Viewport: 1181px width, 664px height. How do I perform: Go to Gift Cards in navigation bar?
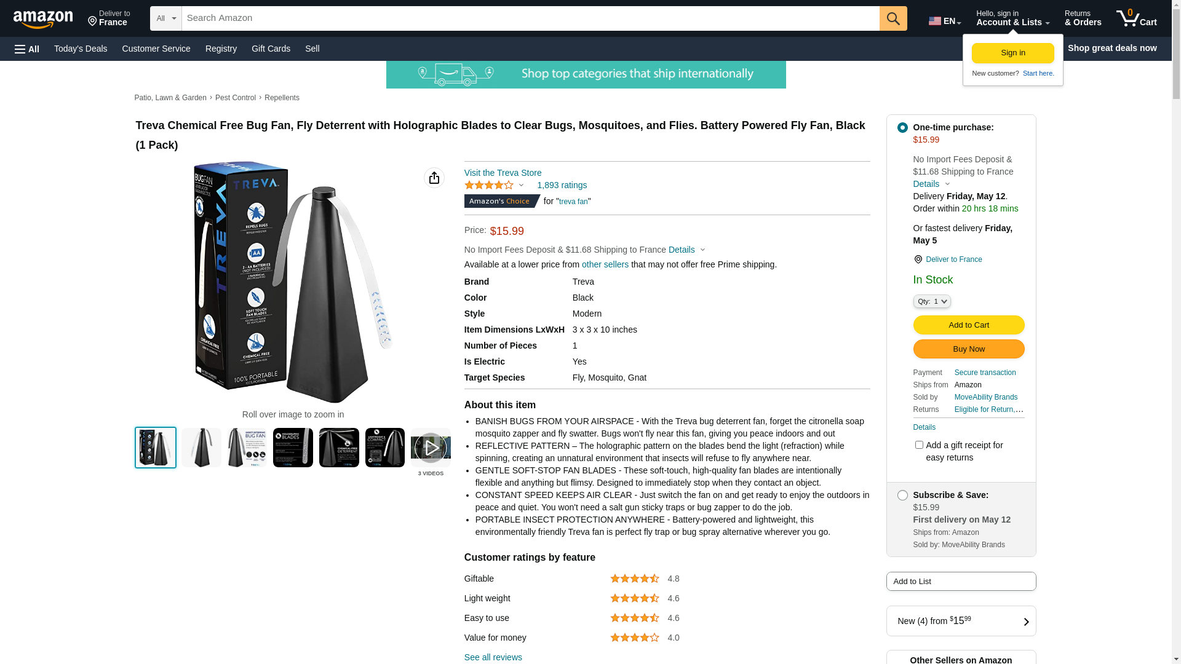271,49
